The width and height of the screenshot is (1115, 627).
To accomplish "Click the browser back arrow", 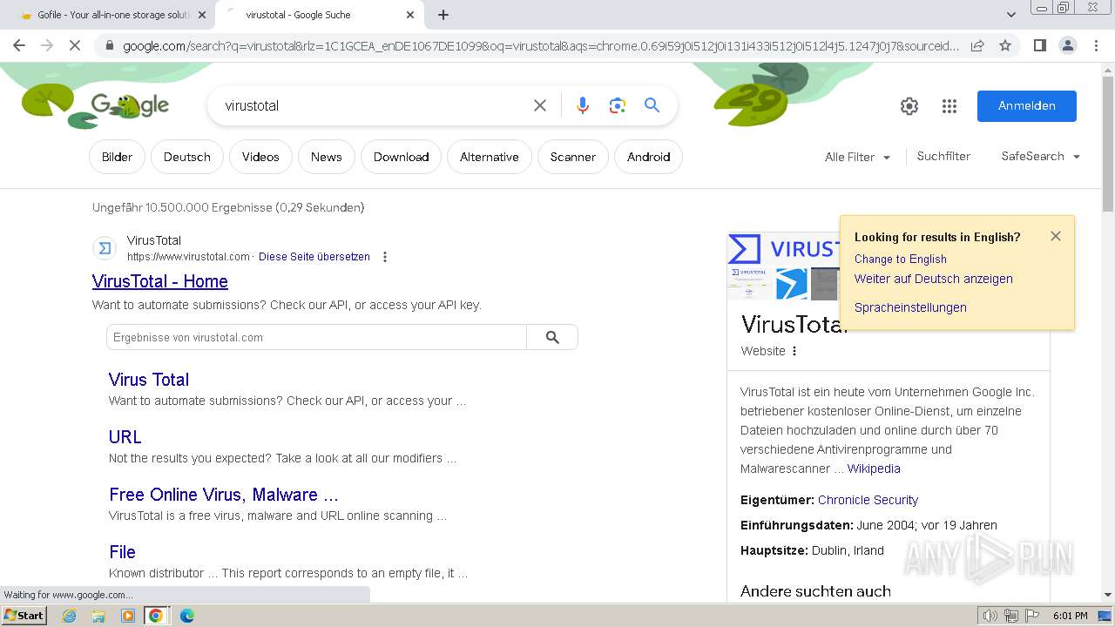I will [x=19, y=45].
